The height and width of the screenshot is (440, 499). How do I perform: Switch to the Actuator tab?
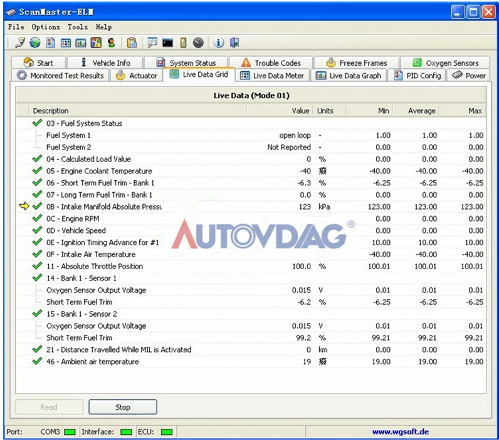coord(136,76)
